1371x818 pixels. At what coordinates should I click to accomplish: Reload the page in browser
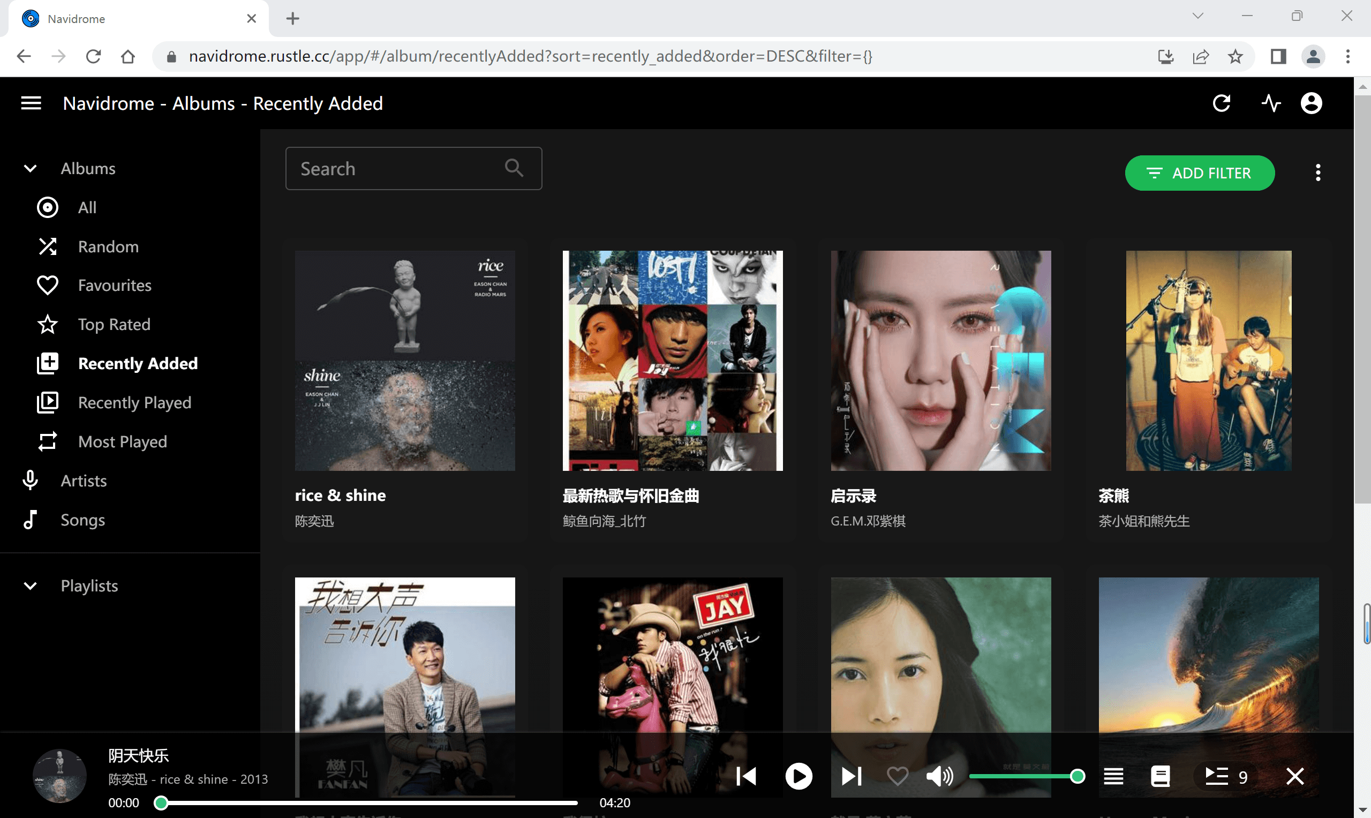[93, 56]
